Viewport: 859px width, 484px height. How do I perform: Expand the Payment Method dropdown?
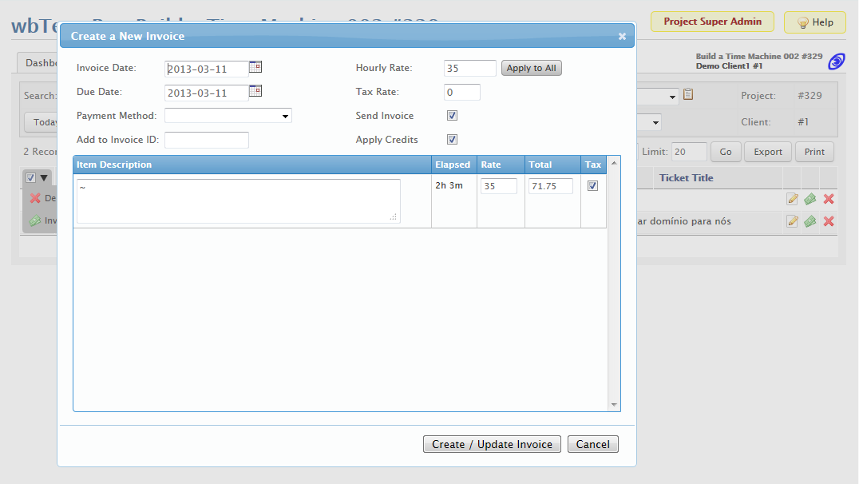pos(228,116)
